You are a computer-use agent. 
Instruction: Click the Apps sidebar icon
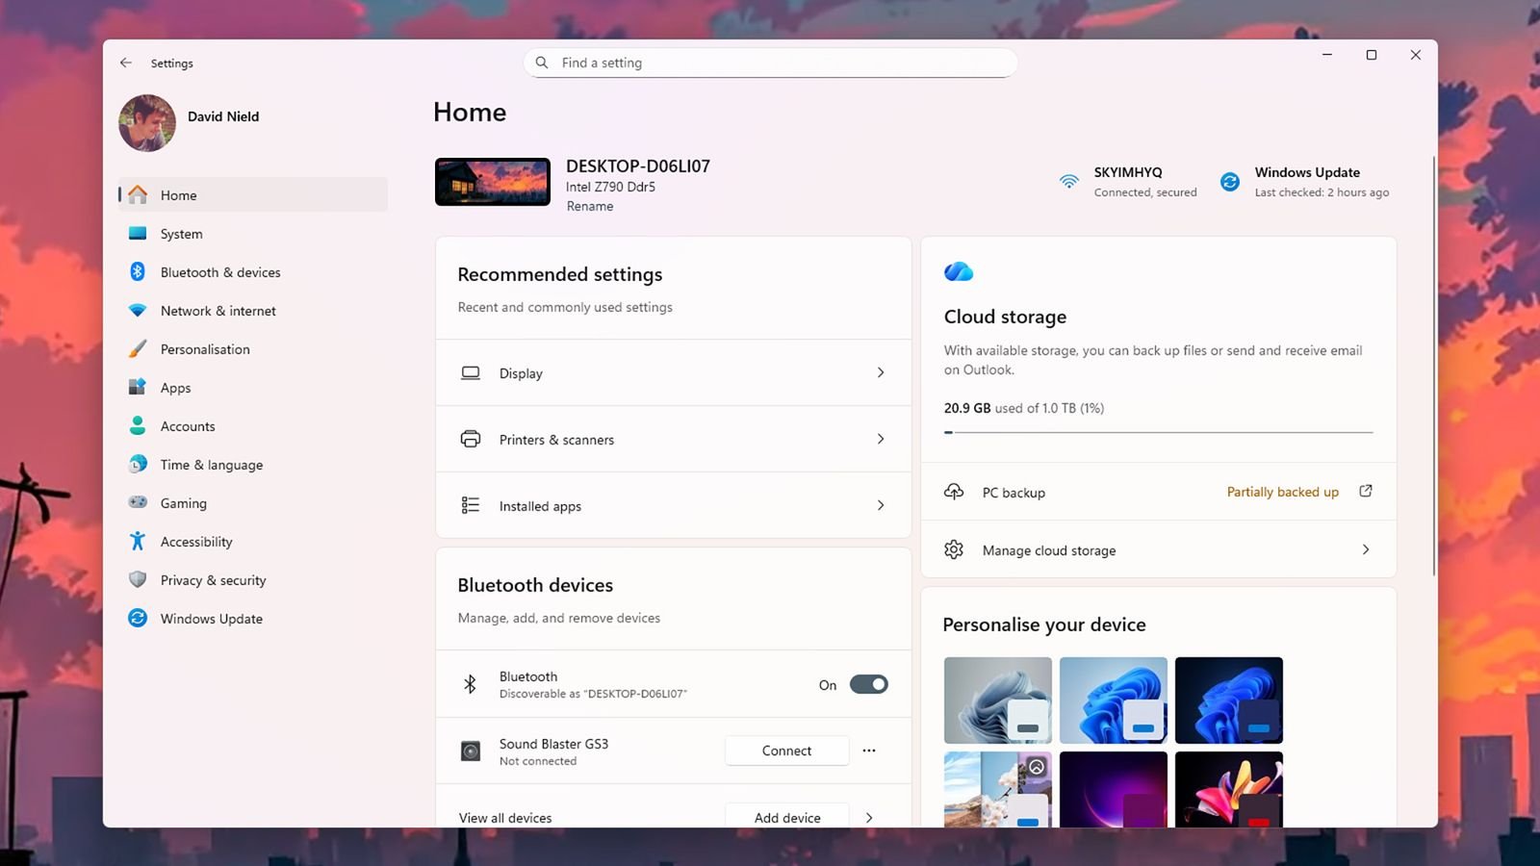(138, 387)
